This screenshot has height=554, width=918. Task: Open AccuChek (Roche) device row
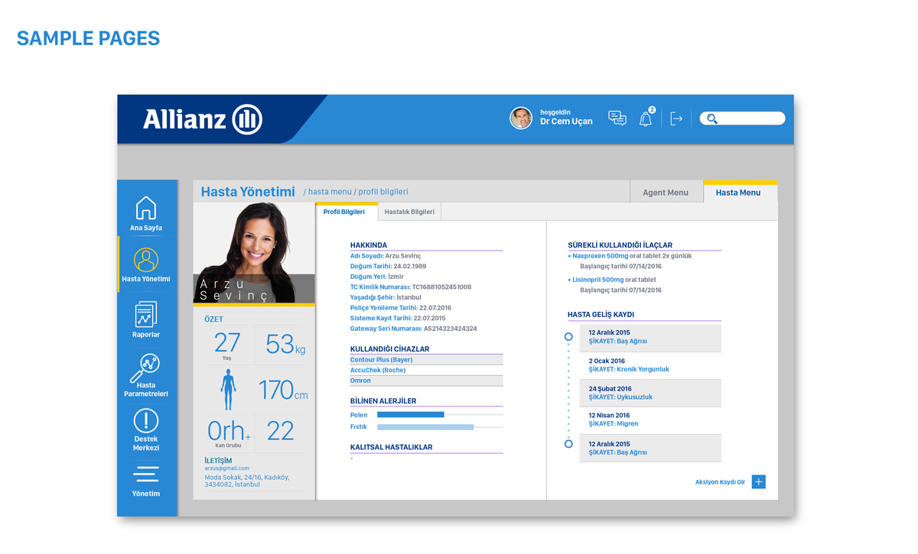pyautogui.click(x=426, y=370)
